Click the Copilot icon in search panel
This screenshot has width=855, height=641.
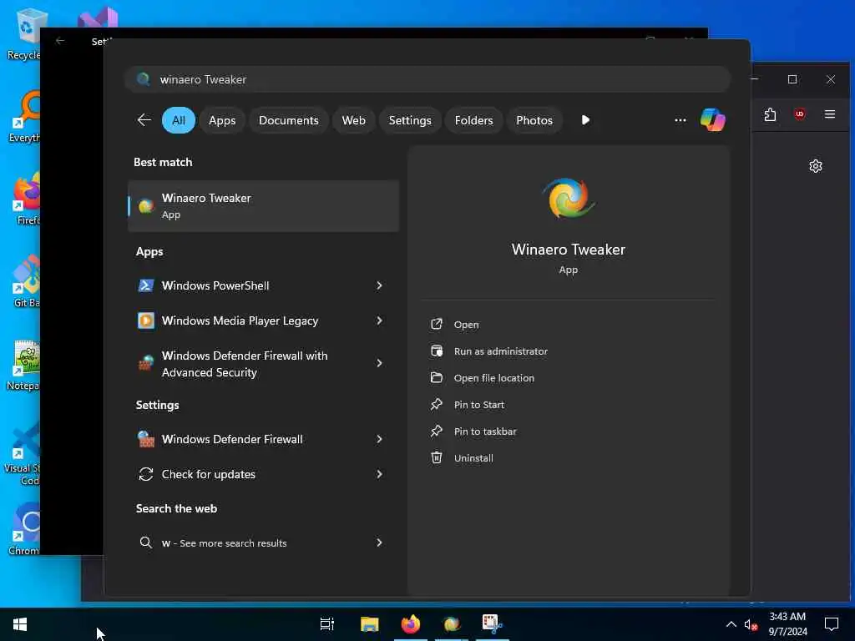point(713,120)
